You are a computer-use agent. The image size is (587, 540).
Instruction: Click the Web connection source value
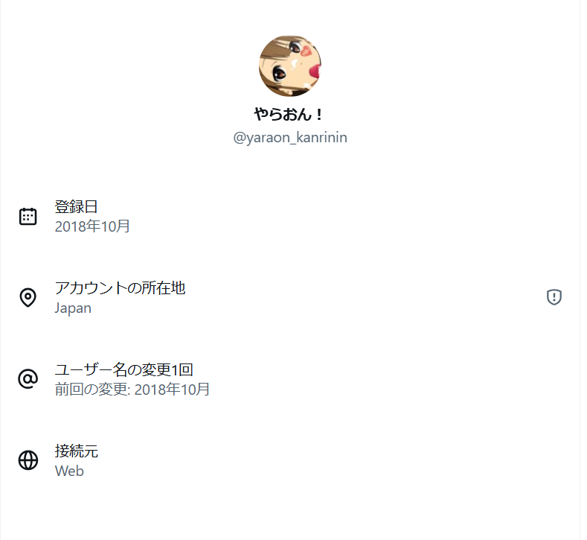click(69, 471)
